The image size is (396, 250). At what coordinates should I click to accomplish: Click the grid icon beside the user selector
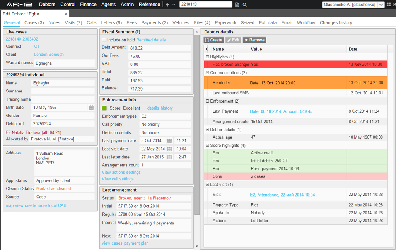(x=389, y=5)
